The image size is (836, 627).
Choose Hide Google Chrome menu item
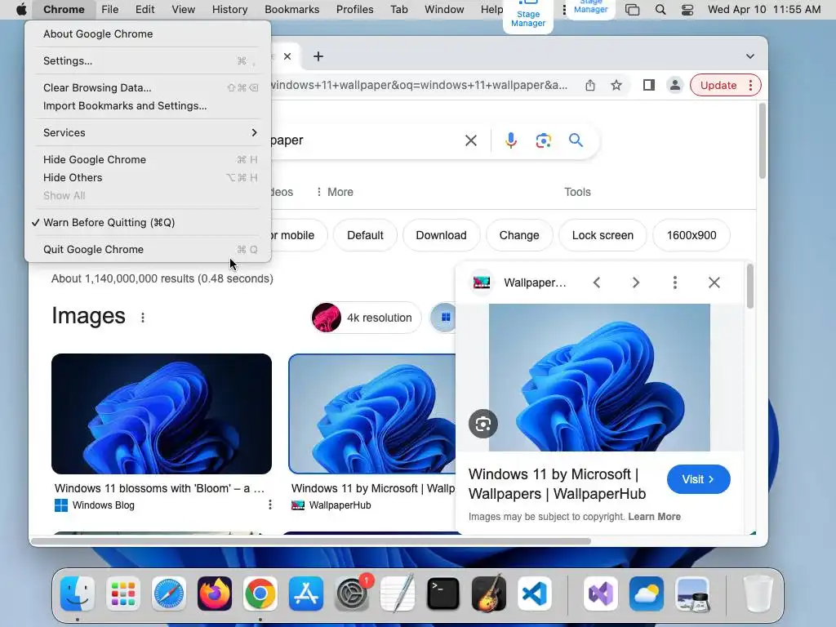[x=148, y=159]
